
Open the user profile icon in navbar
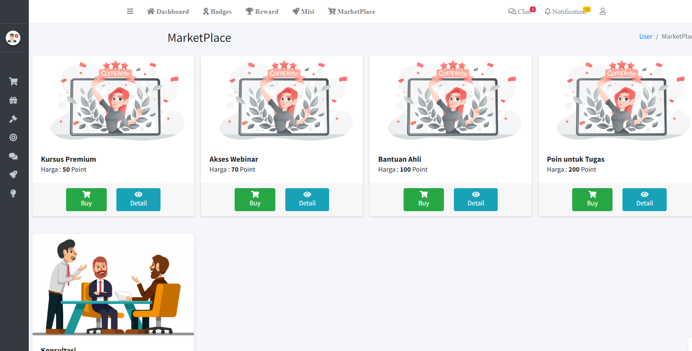[x=603, y=11]
